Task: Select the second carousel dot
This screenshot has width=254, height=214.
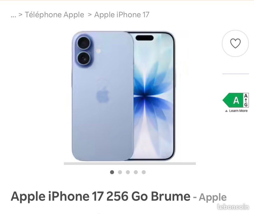Action: [x=120, y=172]
